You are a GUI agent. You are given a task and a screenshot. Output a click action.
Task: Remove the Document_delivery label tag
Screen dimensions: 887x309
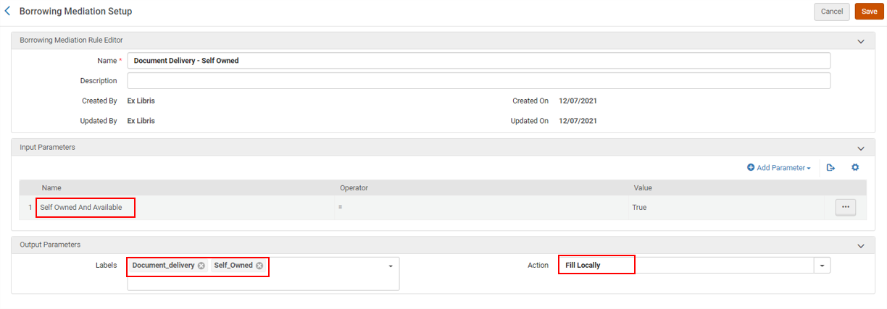coord(201,266)
